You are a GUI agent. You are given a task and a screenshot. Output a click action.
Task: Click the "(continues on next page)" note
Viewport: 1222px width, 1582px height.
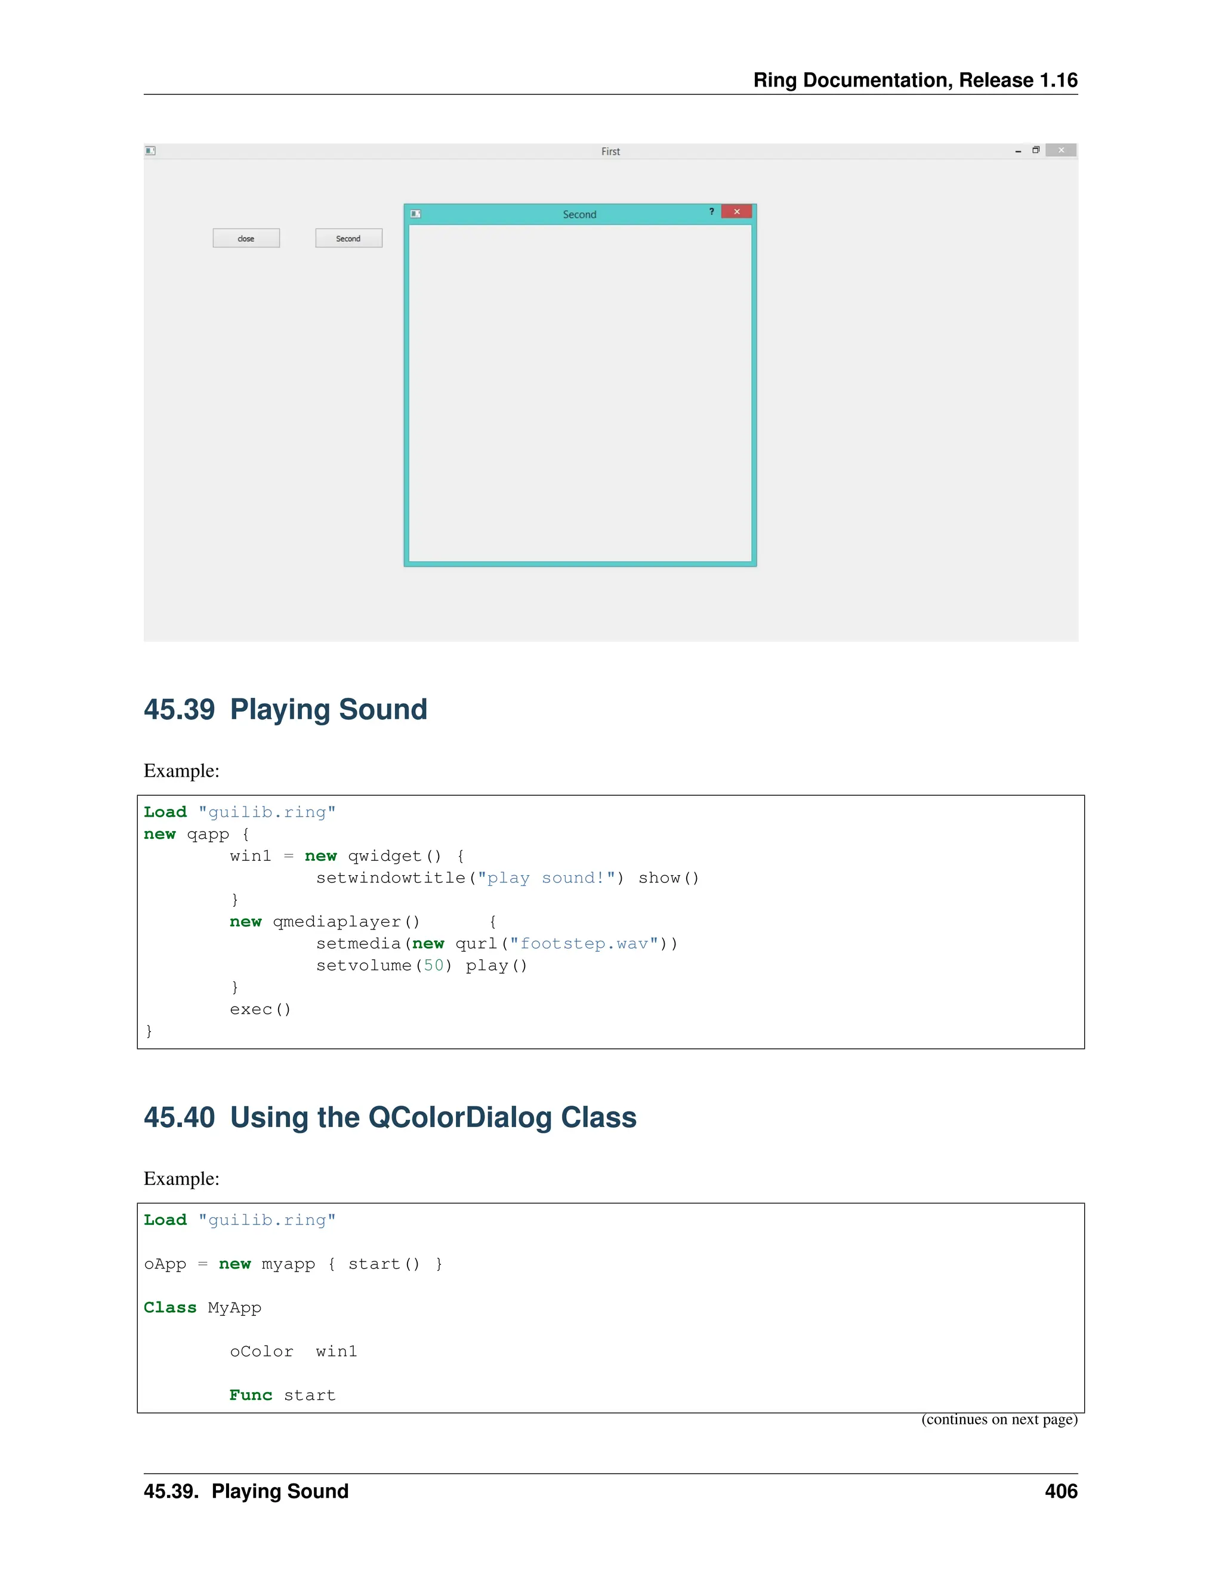coord(999,1419)
